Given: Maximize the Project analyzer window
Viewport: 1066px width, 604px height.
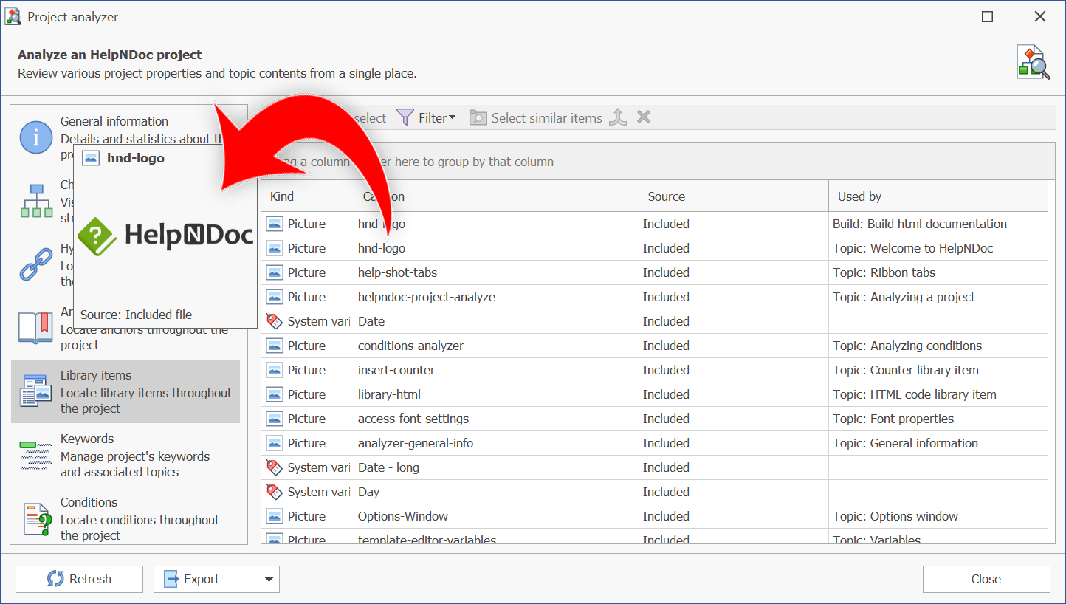Looking at the screenshot, I should 987,16.
